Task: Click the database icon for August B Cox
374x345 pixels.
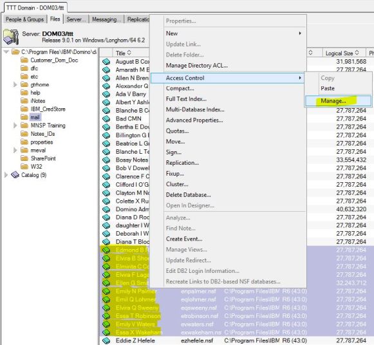Action: pos(106,62)
